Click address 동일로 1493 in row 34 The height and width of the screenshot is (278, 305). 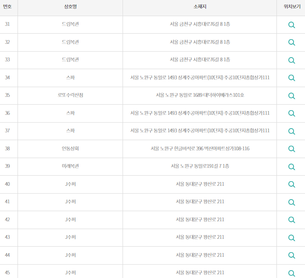tap(165, 77)
